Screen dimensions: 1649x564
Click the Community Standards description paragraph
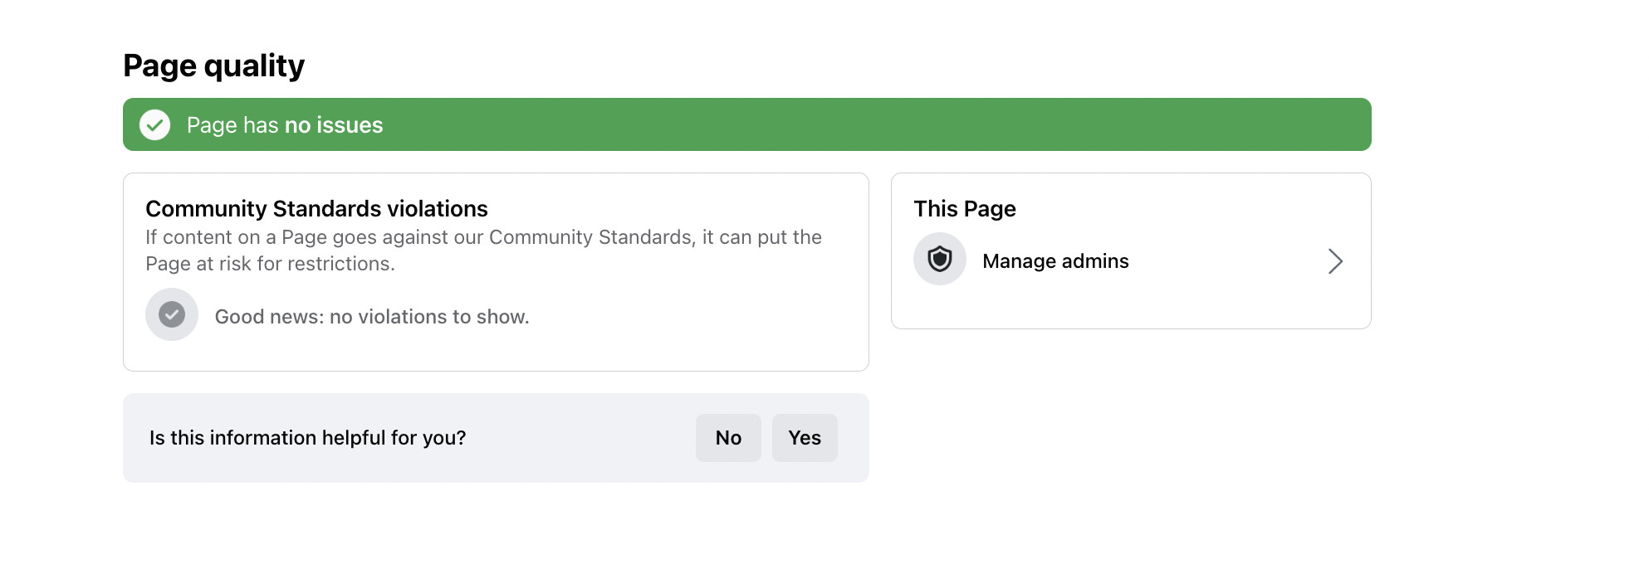click(x=483, y=238)
